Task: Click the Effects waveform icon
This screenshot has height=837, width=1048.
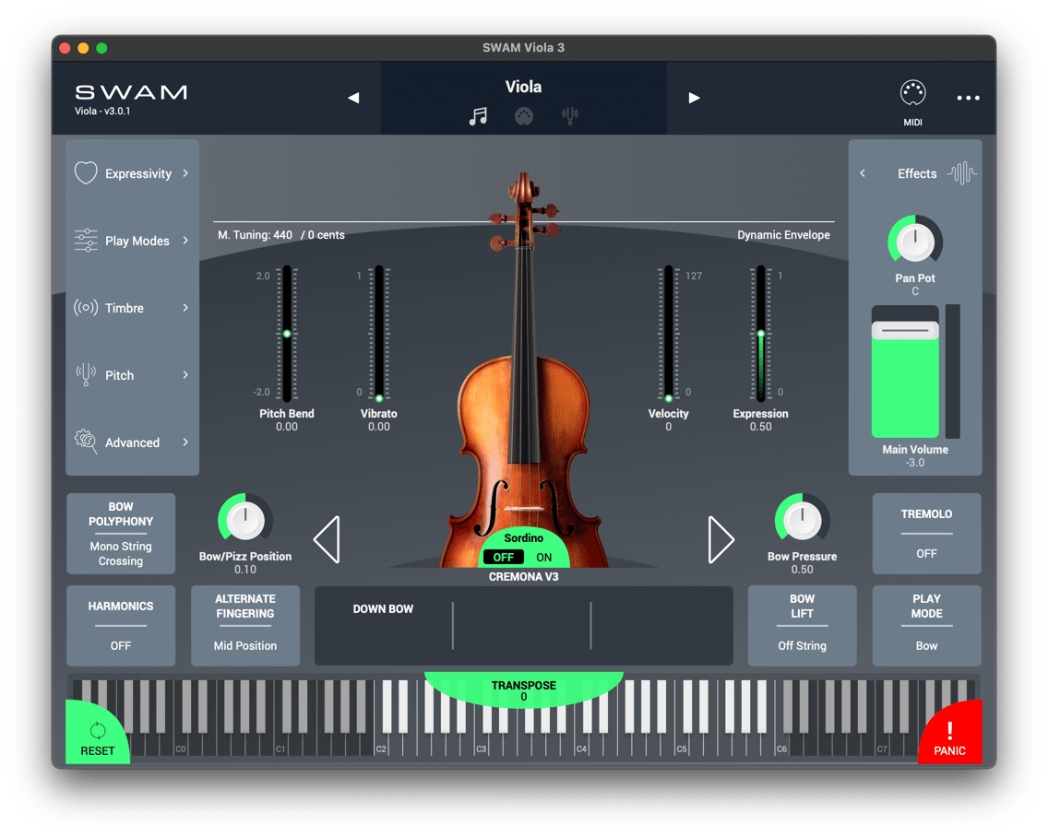Action: tap(962, 173)
